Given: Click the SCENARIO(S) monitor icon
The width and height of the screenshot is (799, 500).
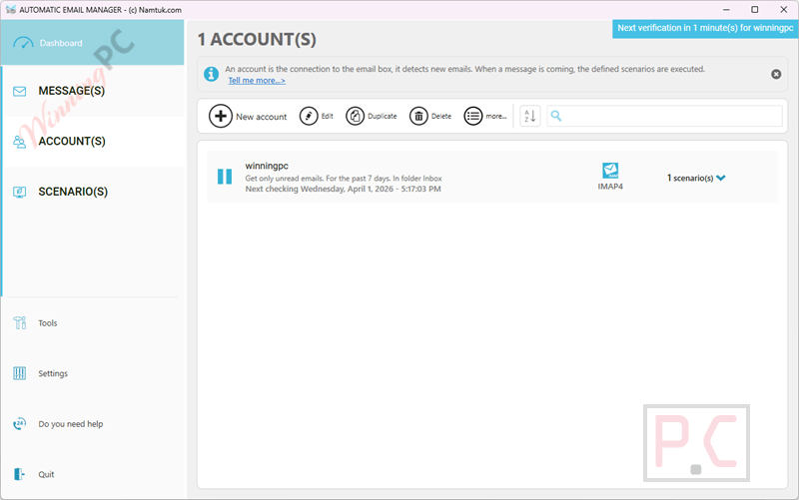Looking at the screenshot, I should click(x=19, y=192).
